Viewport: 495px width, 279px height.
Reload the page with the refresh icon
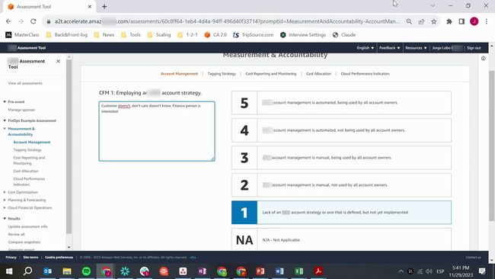click(34, 21)
